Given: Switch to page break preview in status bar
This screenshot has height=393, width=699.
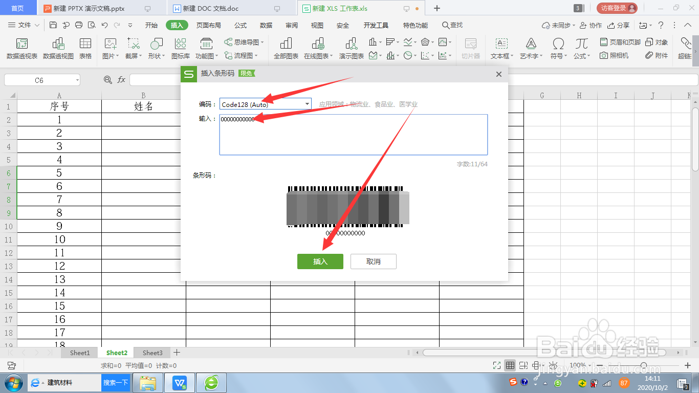Looking at the screenshot, I should [x=523, y=365].
